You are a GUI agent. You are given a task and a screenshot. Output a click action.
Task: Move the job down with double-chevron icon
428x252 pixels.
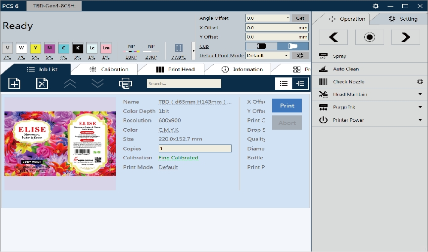point(97,83)
